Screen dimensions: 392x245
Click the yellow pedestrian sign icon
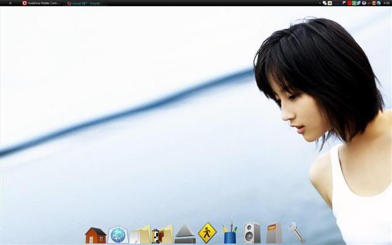click(207, 233)
